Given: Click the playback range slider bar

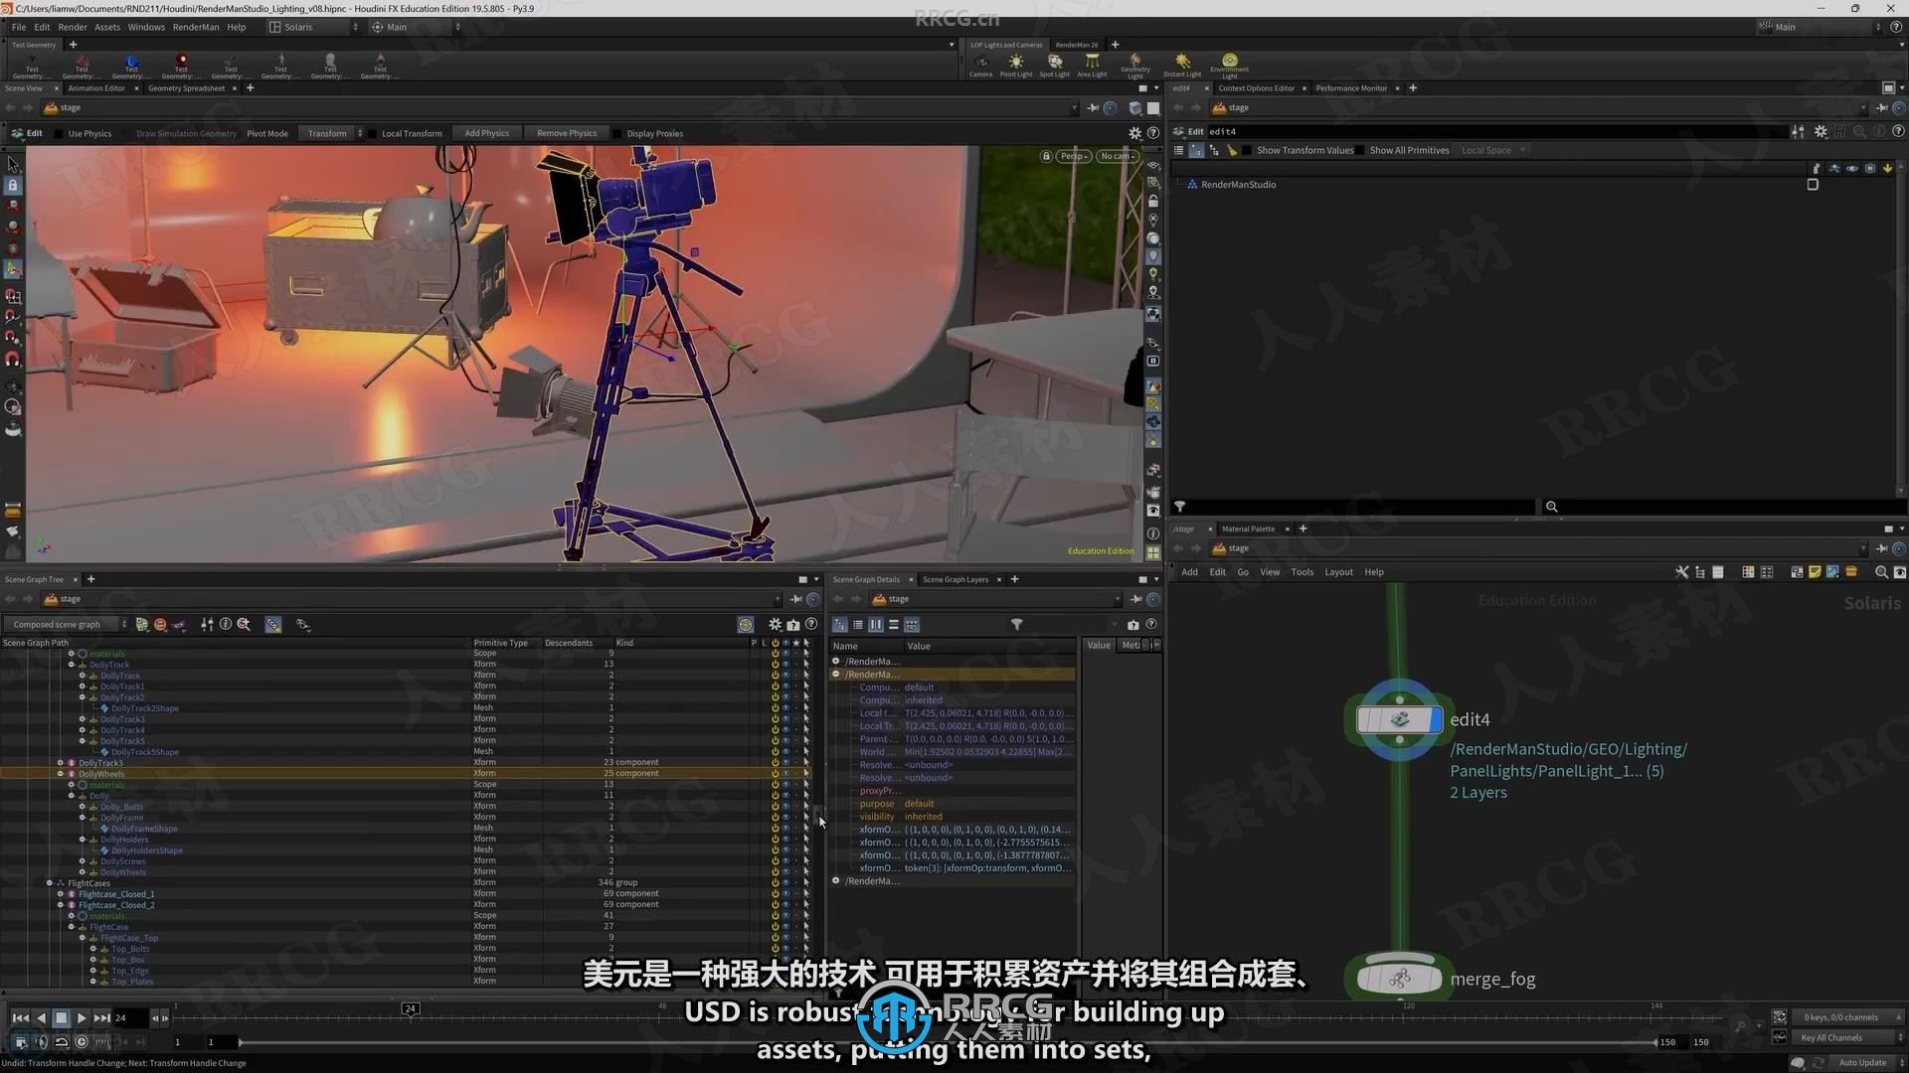Looking at the screenshot, I should 948,1042.
